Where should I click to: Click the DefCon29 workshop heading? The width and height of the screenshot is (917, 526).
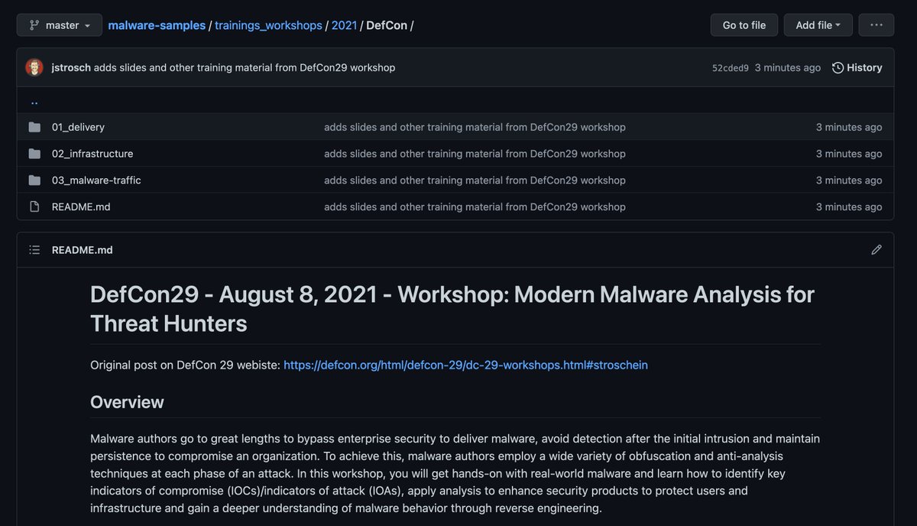tap(452, 308)
